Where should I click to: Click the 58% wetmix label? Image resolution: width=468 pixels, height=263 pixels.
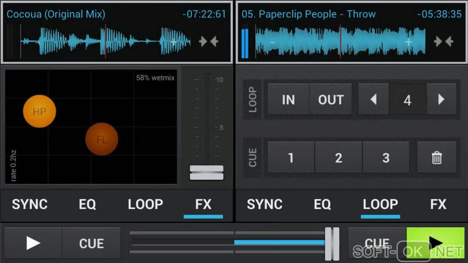155,78
